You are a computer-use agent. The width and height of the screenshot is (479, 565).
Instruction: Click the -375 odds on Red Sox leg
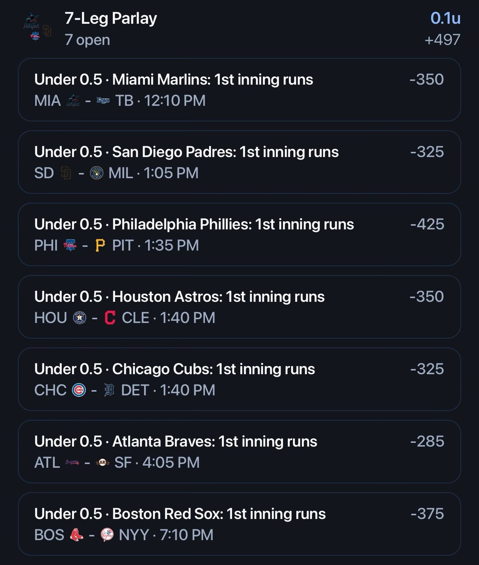(x=427, y=514)
